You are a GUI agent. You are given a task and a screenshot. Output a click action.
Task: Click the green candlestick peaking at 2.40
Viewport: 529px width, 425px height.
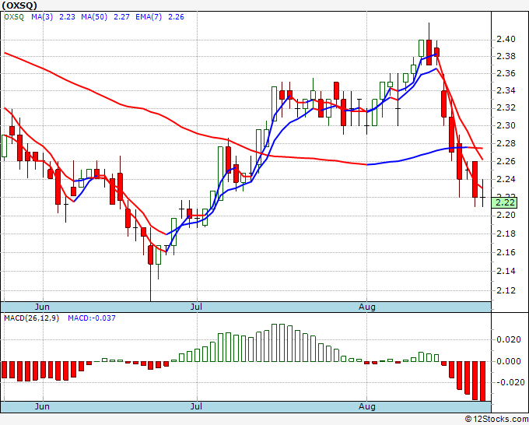pyautogui.click(x=421, y=48)
